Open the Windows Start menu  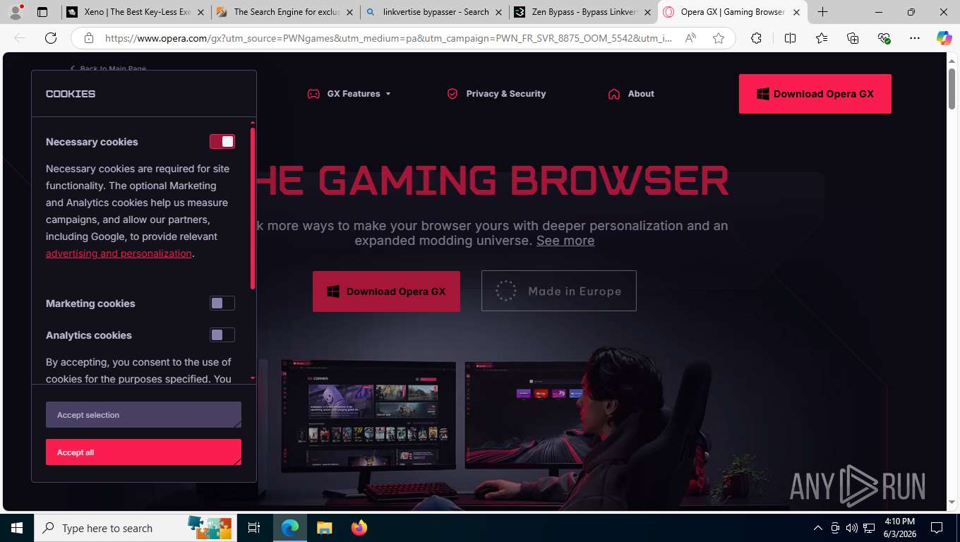pos(16,528)
